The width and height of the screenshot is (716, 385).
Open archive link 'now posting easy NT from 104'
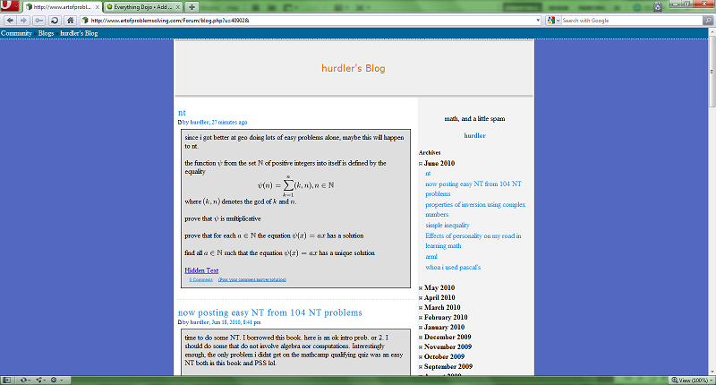click(473, 189)
